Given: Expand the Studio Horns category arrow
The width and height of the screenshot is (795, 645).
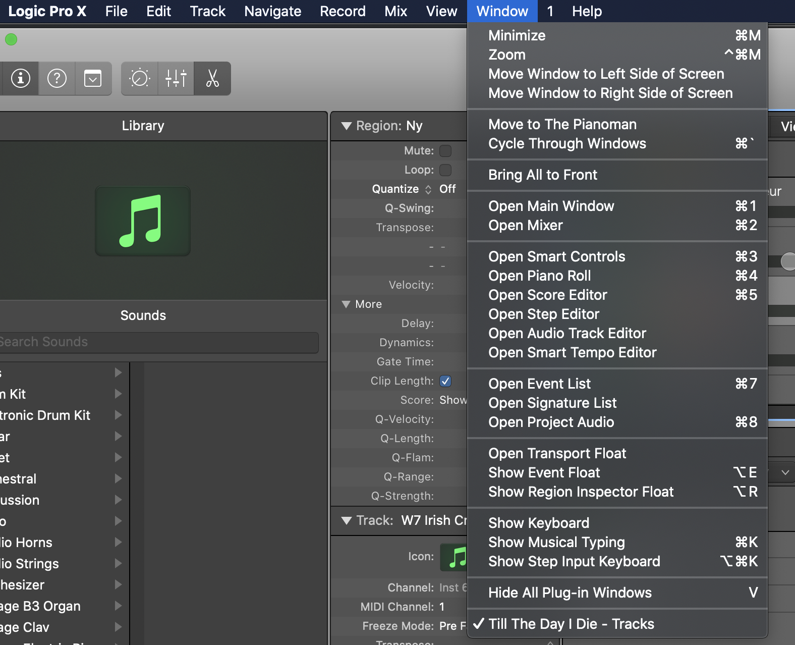Looking at the screenshot, I should (x=118, y=542).
